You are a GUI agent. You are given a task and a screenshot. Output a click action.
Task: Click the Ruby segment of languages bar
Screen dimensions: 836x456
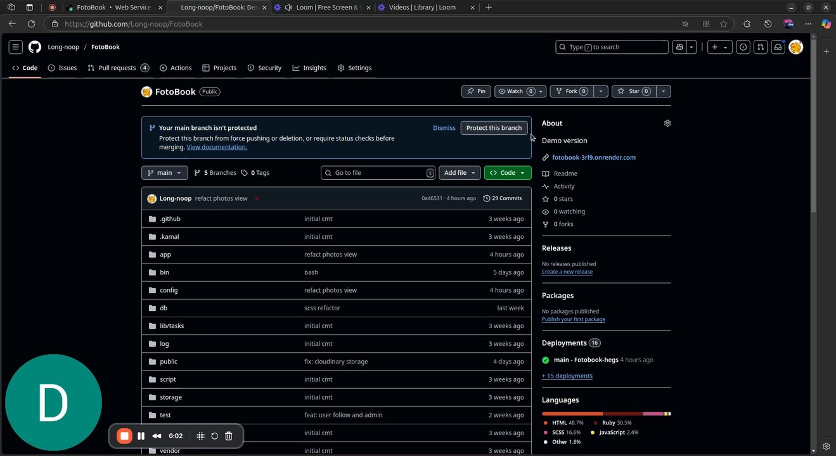coord(623,414)
